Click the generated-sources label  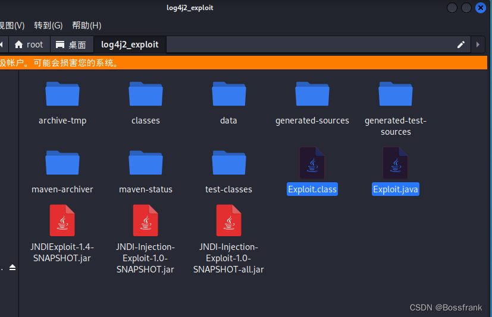(312, 121)
